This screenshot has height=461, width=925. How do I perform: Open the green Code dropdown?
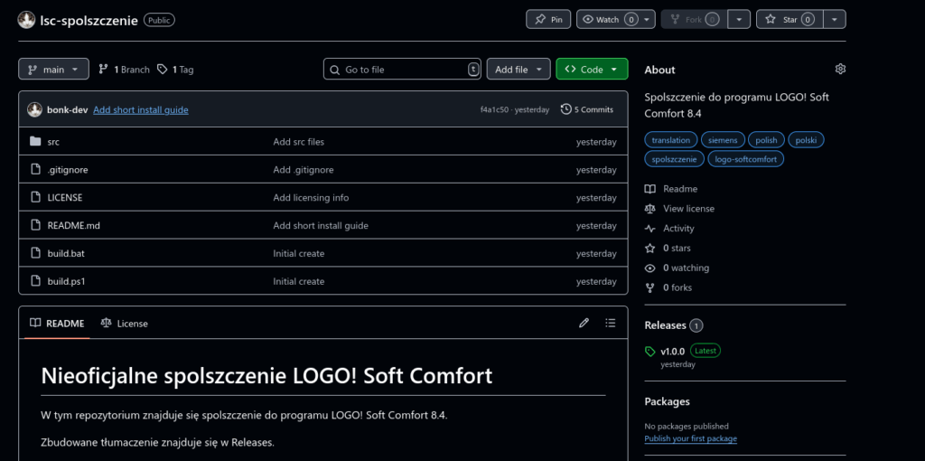click(592, 69)
